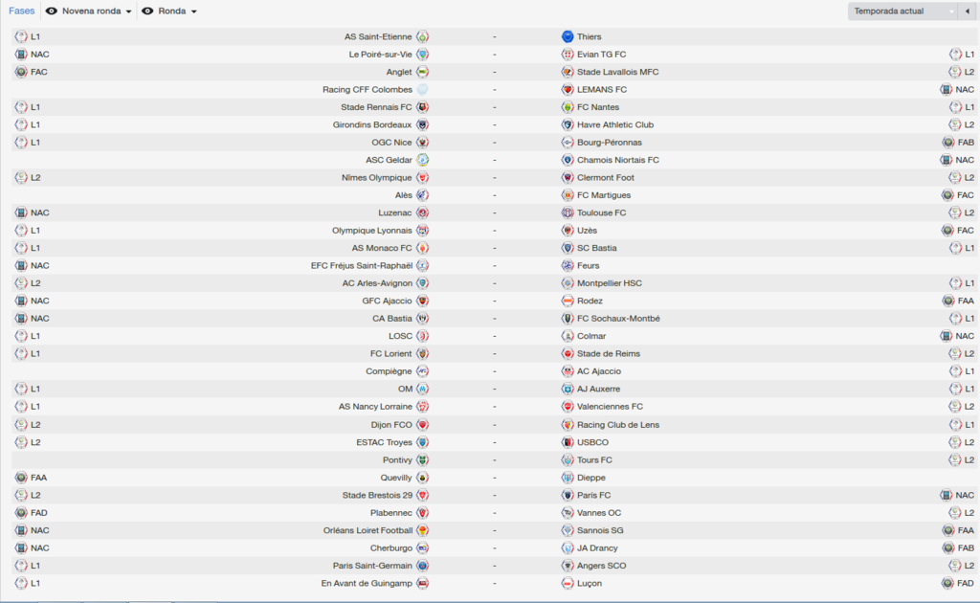Click the FC Nantes crest icon
Viewport: 980px width, 603px height.
point(568,107)
